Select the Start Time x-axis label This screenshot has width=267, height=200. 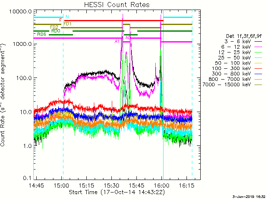click(x=117, y=192)
